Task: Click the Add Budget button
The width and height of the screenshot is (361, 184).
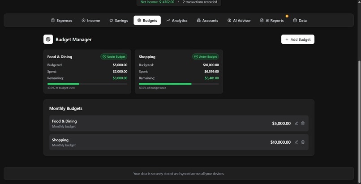Action: click(298, 39)
